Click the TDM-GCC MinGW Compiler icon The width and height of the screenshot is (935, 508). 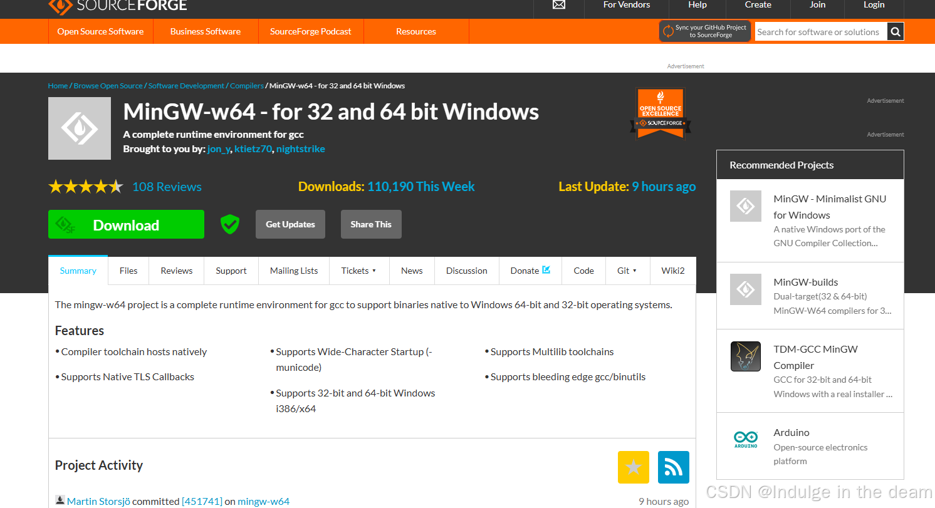click(x=746, y=356)
